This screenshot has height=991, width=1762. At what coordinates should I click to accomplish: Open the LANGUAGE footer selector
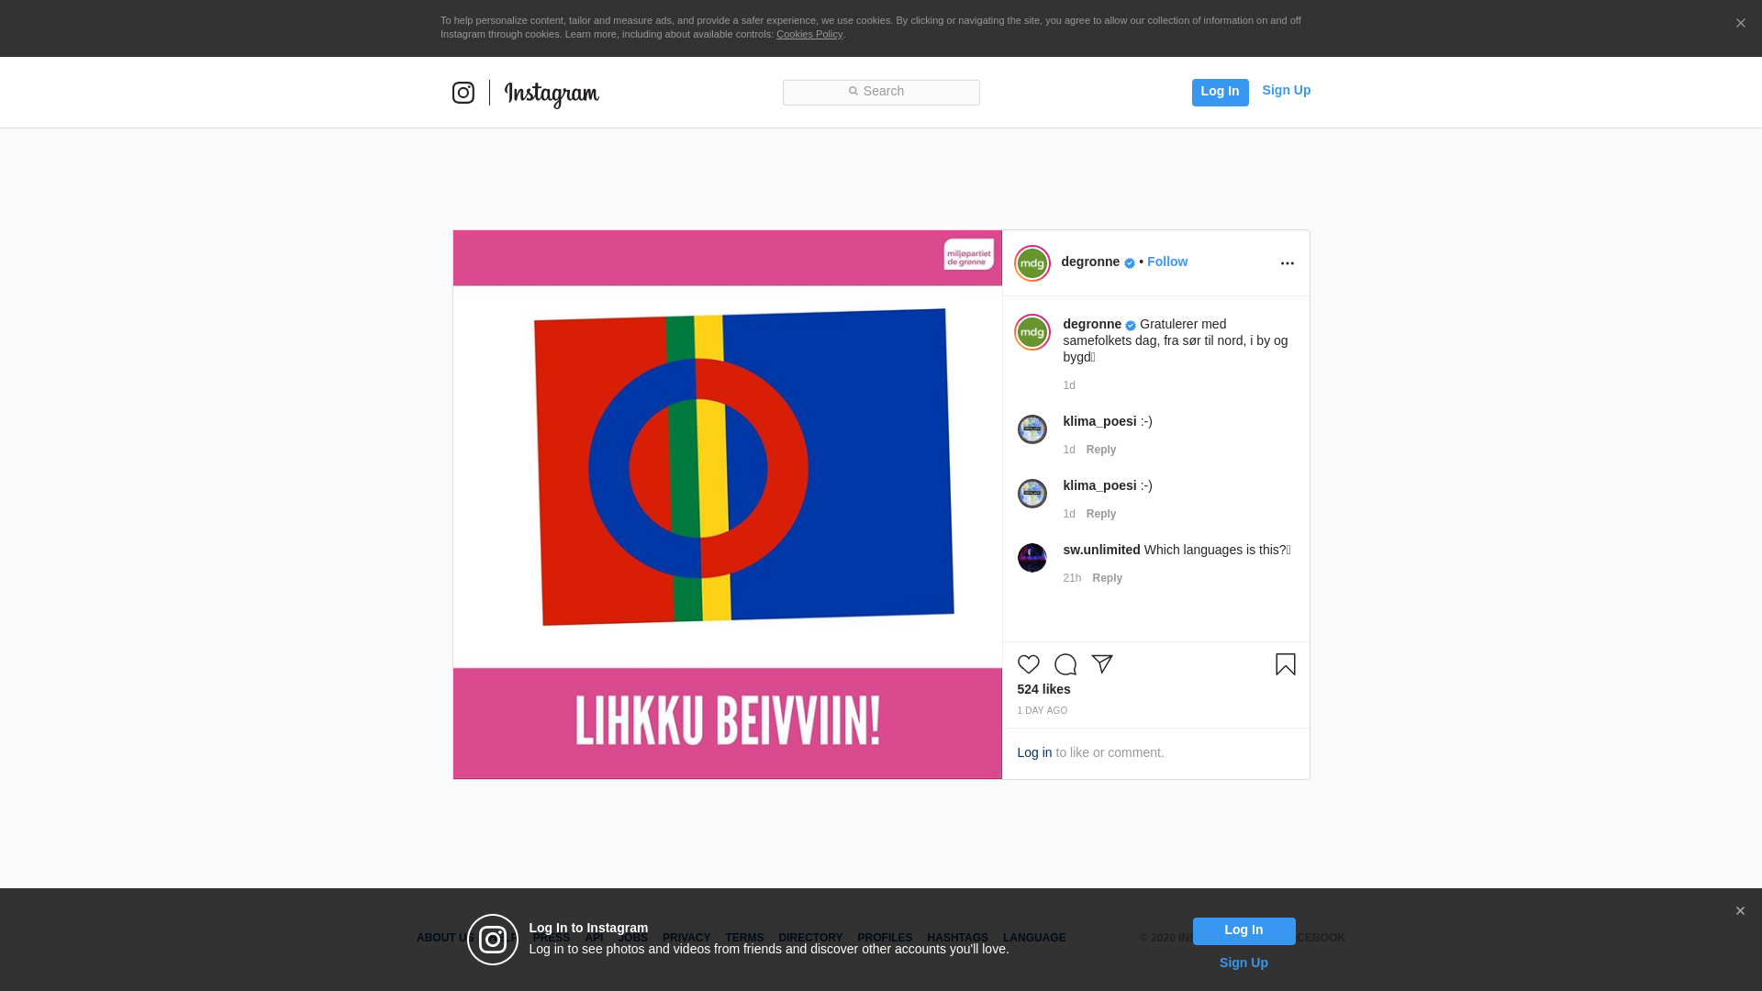click(1034, 938)
